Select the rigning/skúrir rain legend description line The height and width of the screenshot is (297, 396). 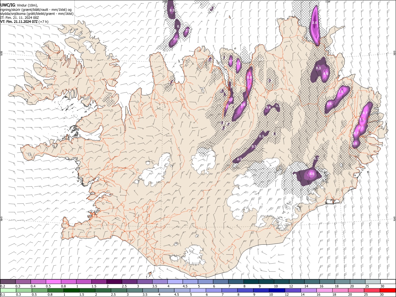coord(36,10)
